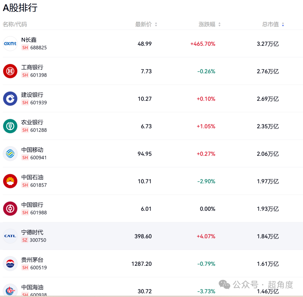303x297 pixels.
Task: Open the 中国移动 stock name
Action: pyautogui.click(x=32, y=150)
